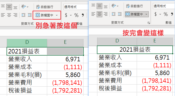Select 營業成本 cell in left screenshot
The image size is (175, 96).
[27, 67]
